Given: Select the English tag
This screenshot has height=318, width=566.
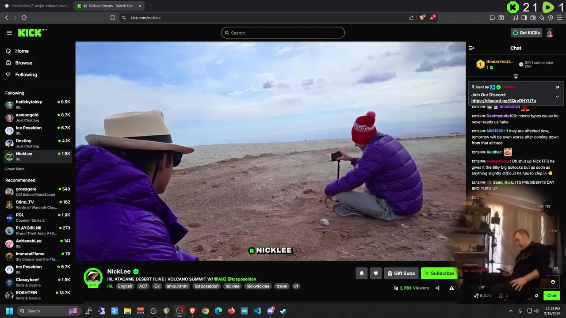Looking at the screenshot, I should click(x=125, y=286).
